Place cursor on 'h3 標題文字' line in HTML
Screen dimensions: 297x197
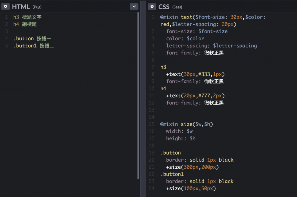pyautogui.click(x=27, y=17)
